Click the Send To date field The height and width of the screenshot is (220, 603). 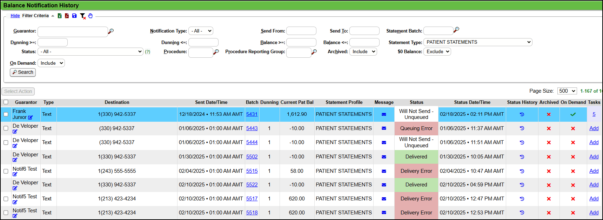(364, 31)
